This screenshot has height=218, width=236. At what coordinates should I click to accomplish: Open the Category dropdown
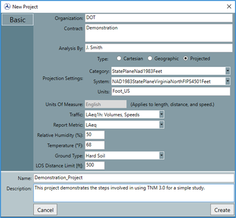228,71
